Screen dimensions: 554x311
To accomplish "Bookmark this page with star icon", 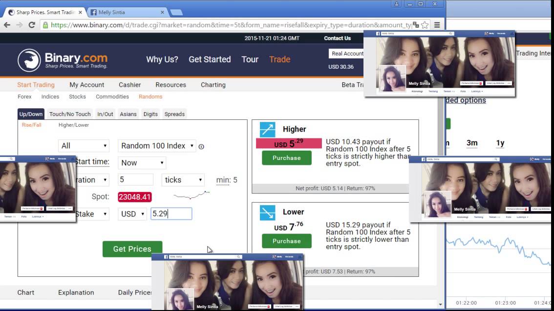I will pyautogui.click(x=425, y=25).
